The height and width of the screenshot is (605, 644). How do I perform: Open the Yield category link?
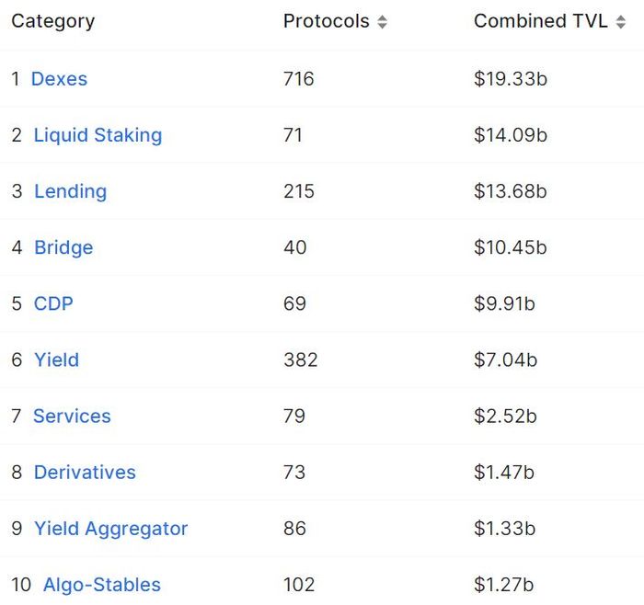pos(56,360)
